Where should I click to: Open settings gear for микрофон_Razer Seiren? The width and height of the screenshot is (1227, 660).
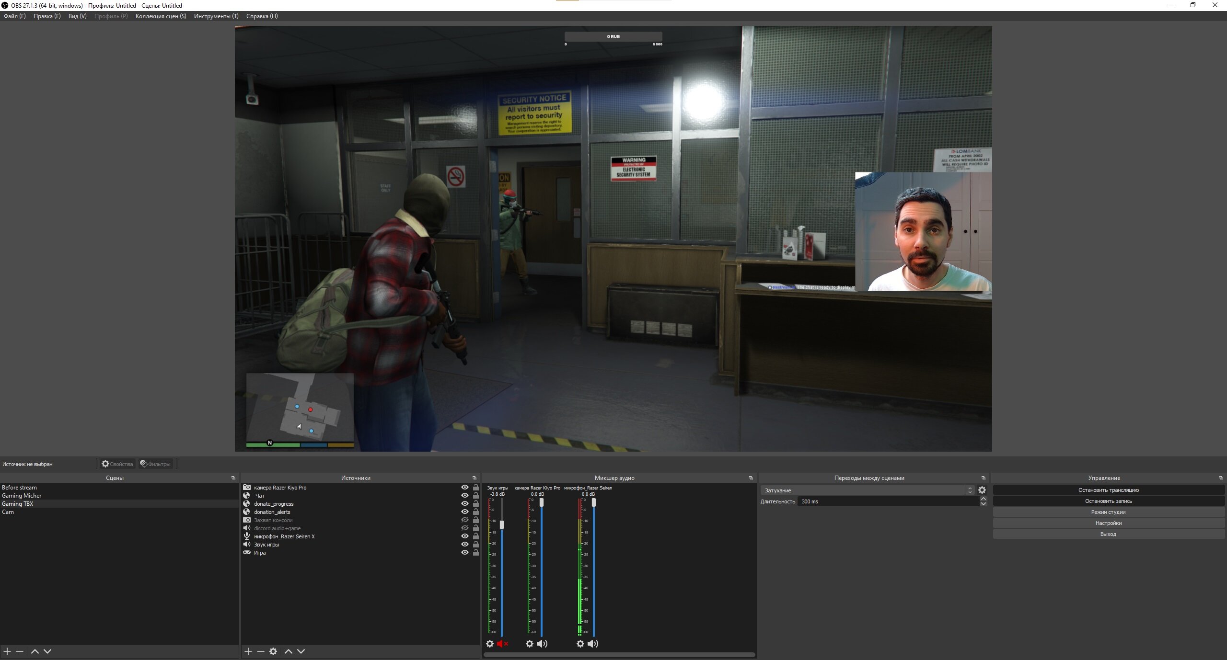pos(580,644)
